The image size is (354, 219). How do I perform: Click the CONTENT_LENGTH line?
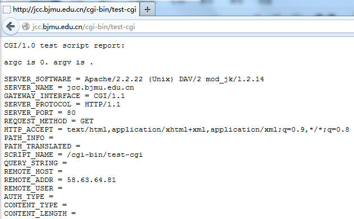(40, 213)
